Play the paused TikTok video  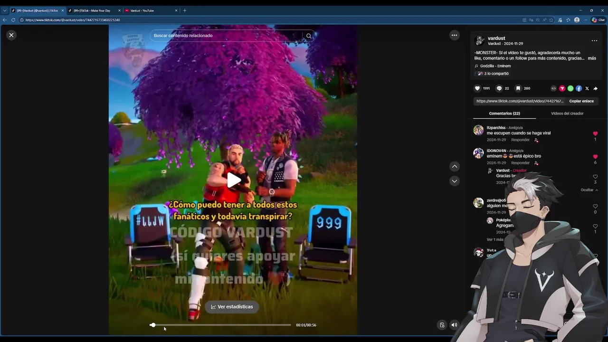(x=233, y=180)
